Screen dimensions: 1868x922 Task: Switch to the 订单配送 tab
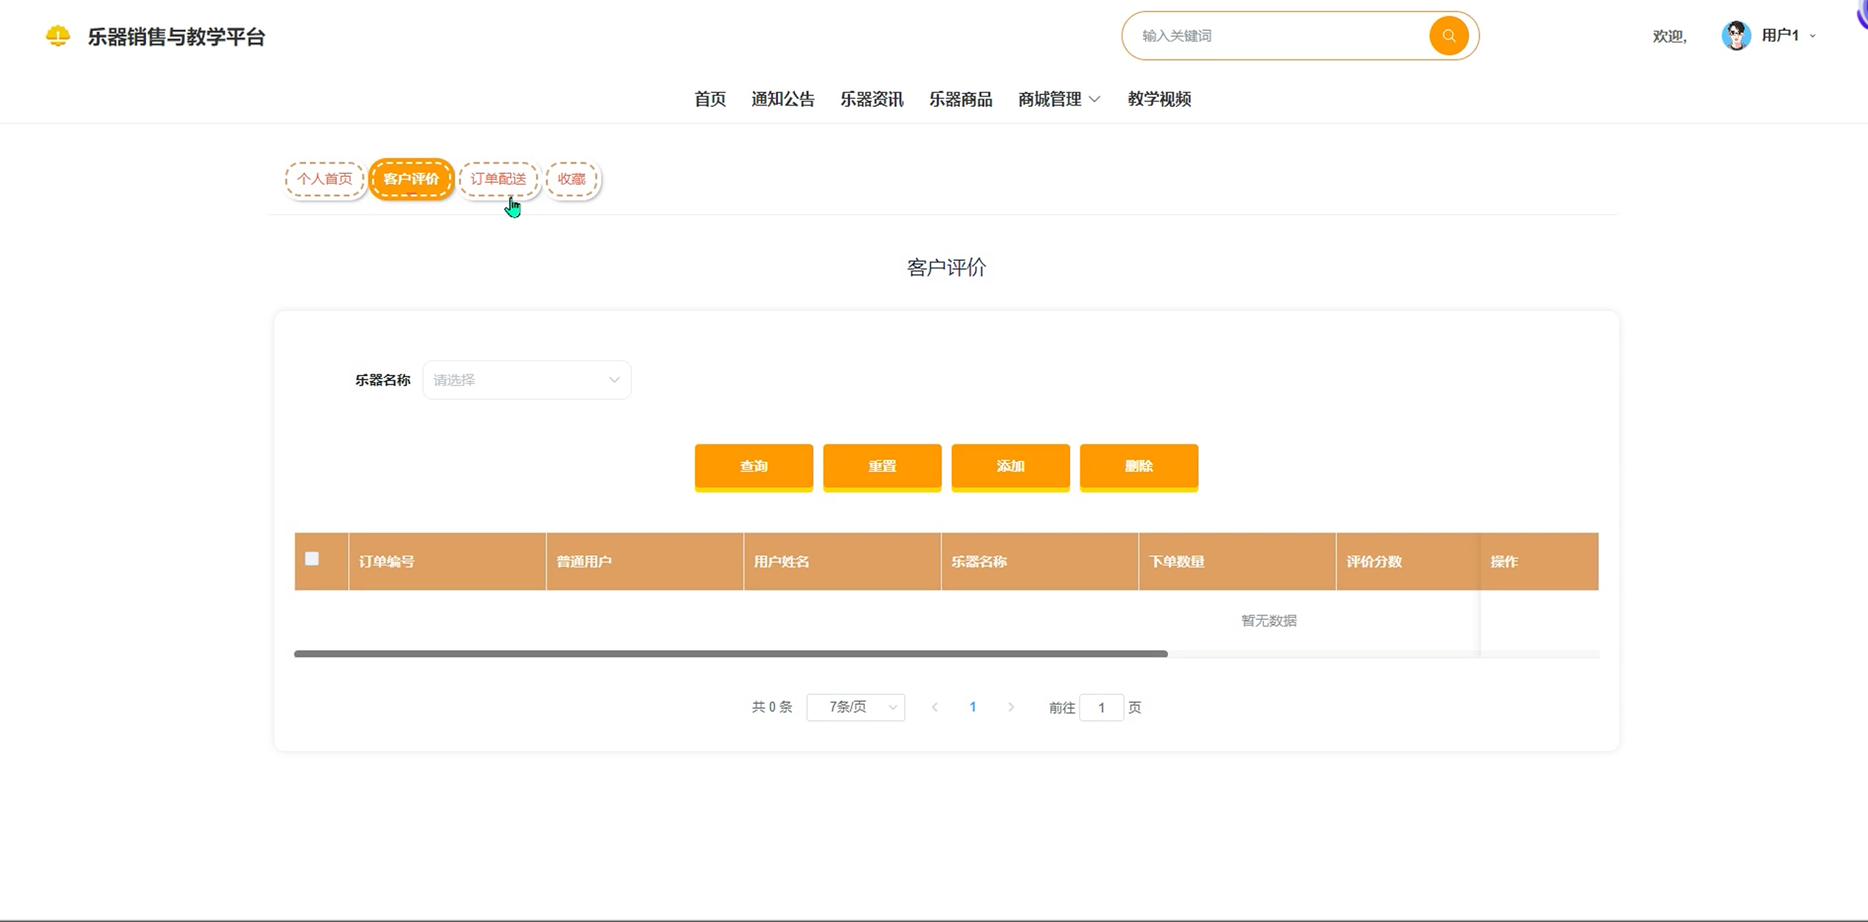pyautogui.click(x=499, y=179)
